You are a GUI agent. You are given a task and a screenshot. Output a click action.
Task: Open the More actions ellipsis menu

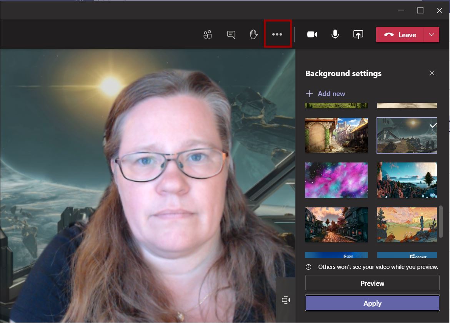tap(277, 35)
